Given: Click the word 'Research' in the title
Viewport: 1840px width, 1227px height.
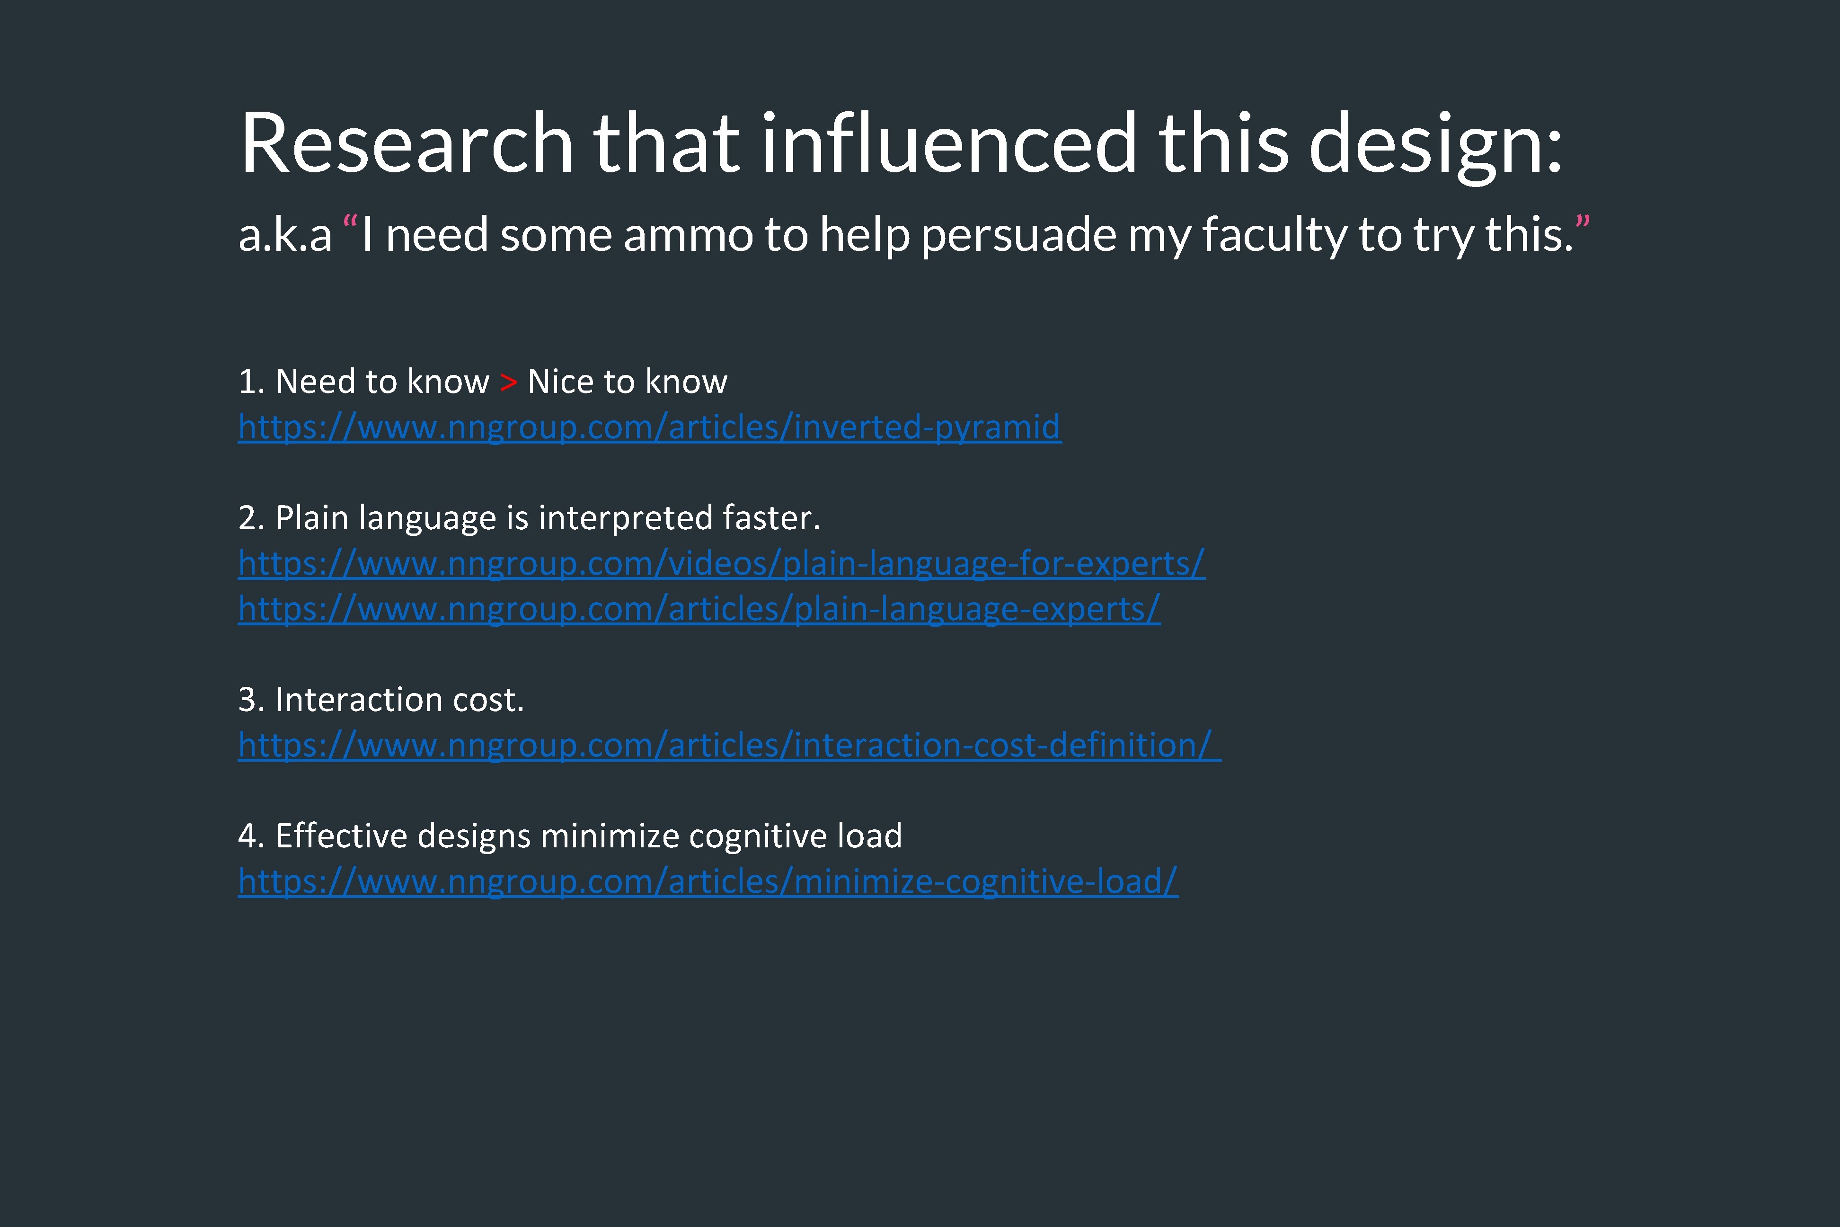Looking at the screenshot, I should [407, 142].
